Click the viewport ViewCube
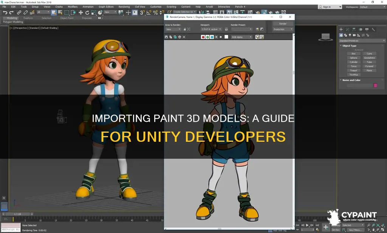Image resolution: width=387 pixels, height=233 pixels. [325, 37]
